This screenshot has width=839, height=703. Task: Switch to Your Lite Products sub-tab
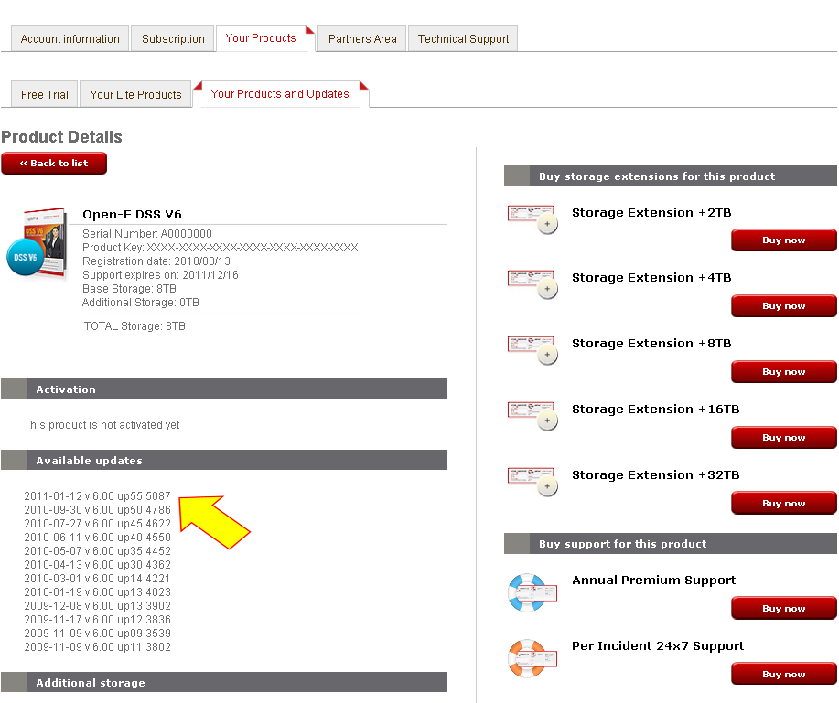[136, 94]
